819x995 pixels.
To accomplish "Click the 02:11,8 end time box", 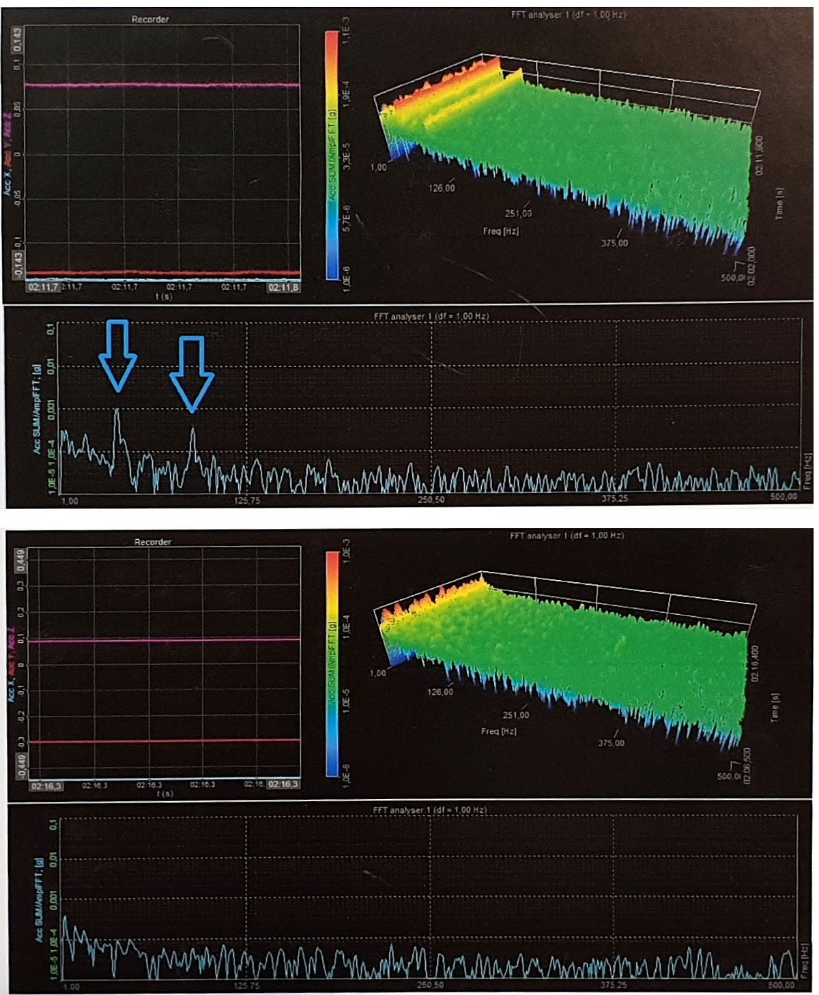I will (283, 288).
